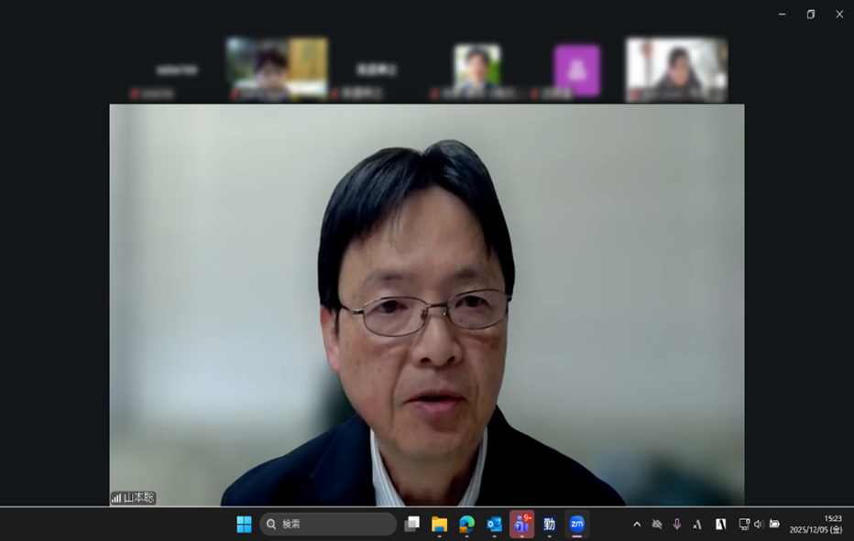Toggle the IME input mode indicator

(x=697, y=525)
